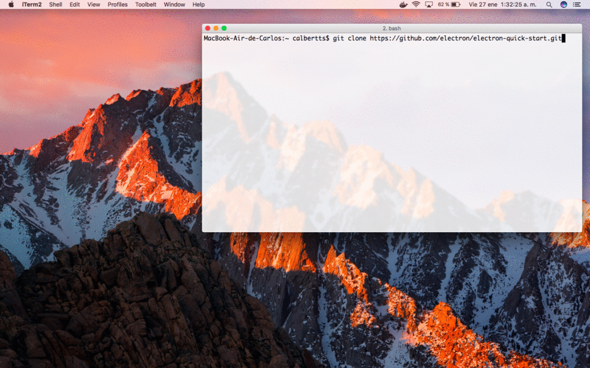Open Notification Center list icon

577,4
